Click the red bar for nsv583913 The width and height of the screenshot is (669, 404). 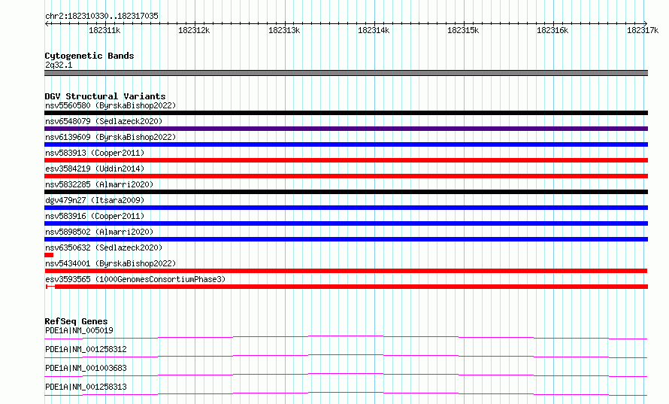pyautogui.click(x=346, y=160)
